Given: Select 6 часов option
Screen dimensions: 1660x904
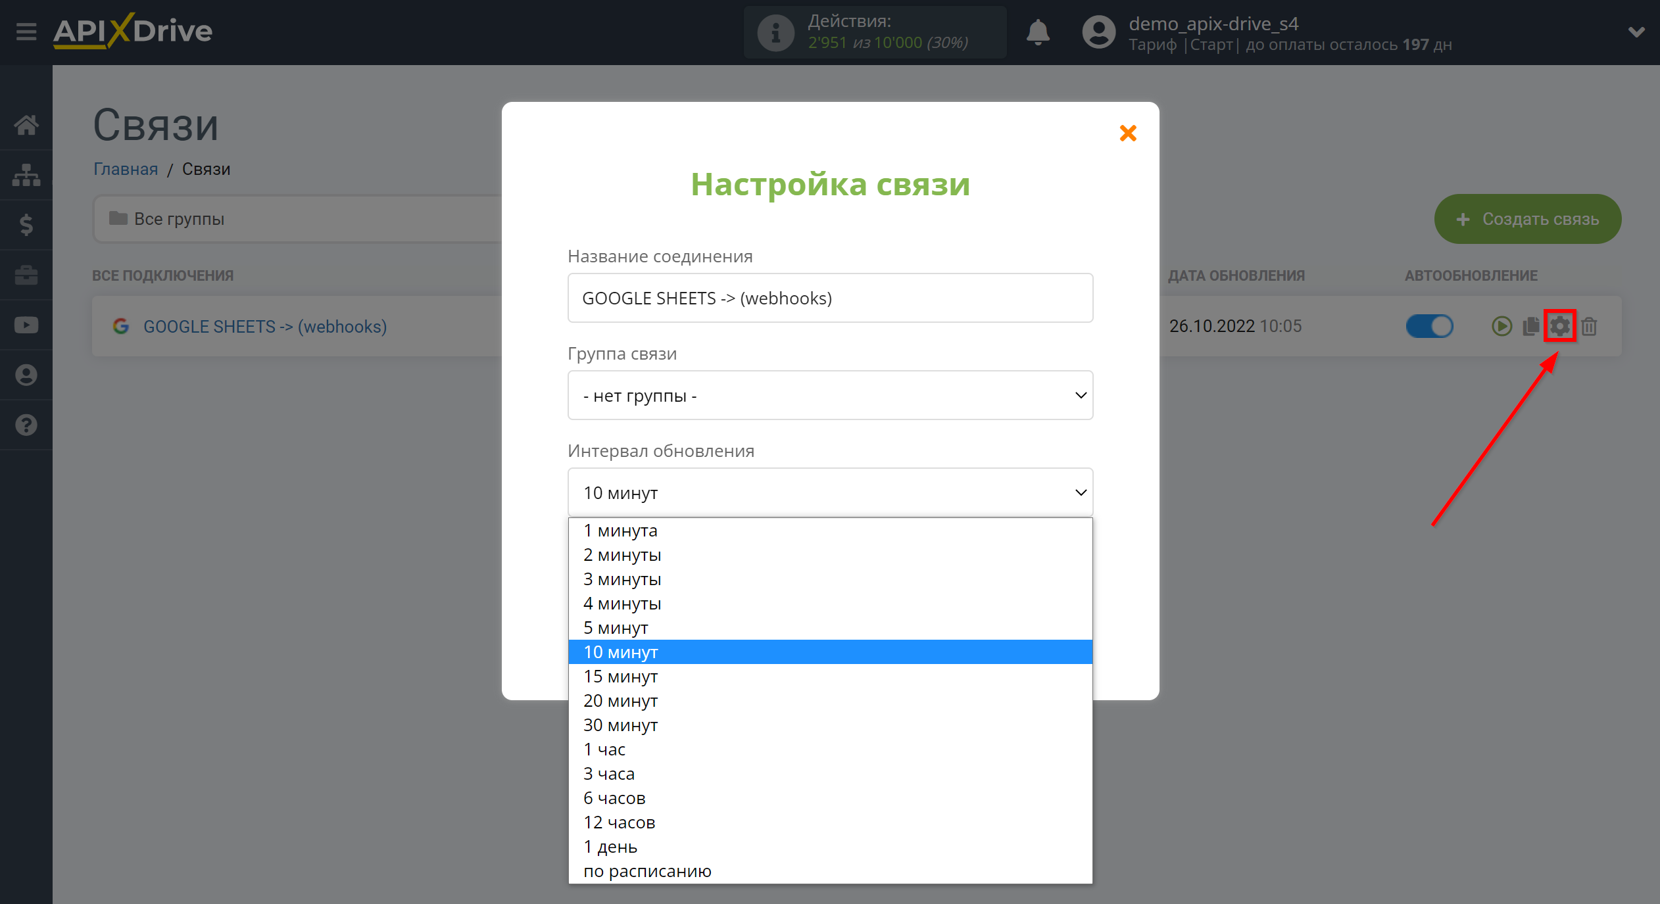Looking at the screenshot, I should click(x=830, y=798).
